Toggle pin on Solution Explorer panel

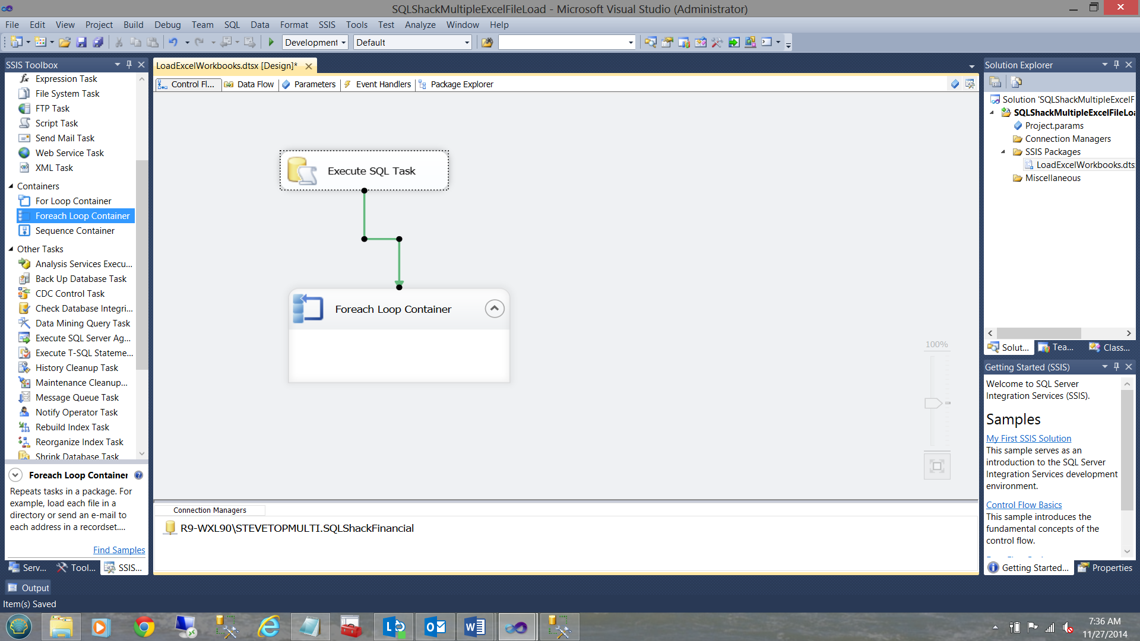click(x=1116, y=65)
